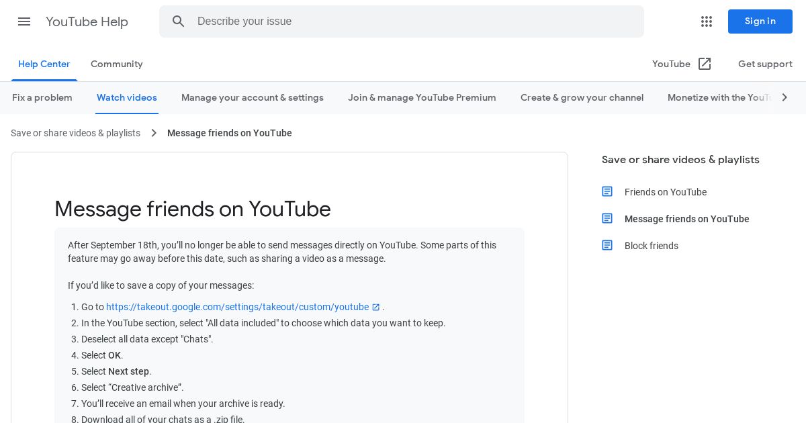The width and height of the screenshot is (806, 423).
Task: Click the Message friends on YouTube breadcrumb text
Action: coord(230,133)
